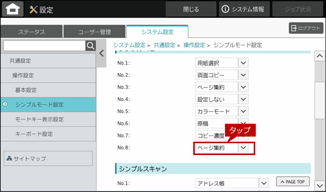Click the 操作設定 breadcrumb link

point(194,45)
